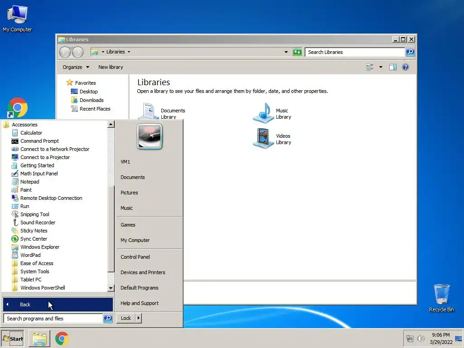Image resolution: width=464 pixels, height=348 pixels.
Task: Select Recent Places in navigation pane
Action: [95, 109]
